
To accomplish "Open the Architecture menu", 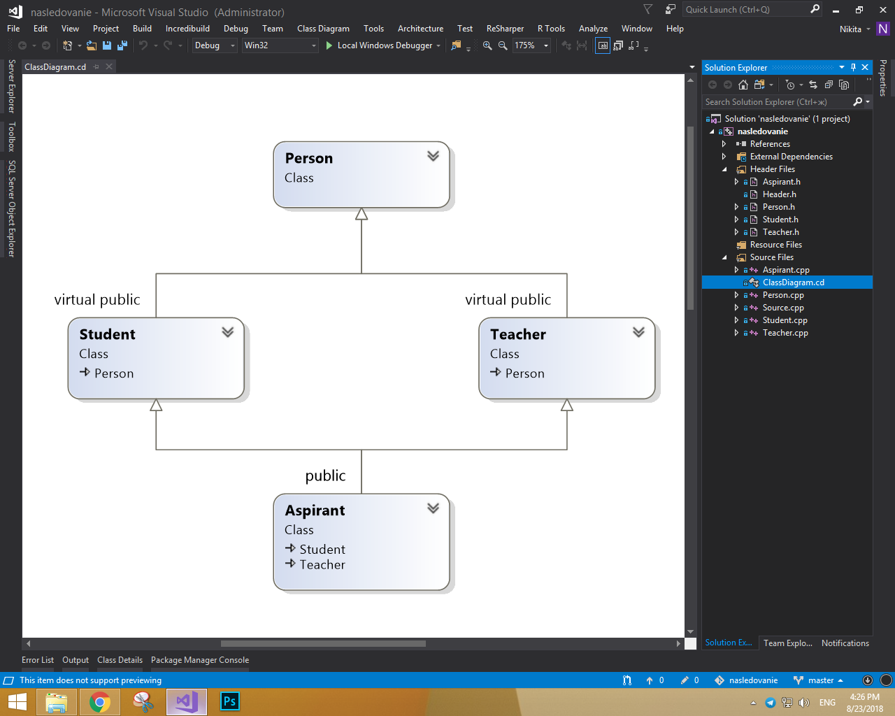I will click(420, 29).
